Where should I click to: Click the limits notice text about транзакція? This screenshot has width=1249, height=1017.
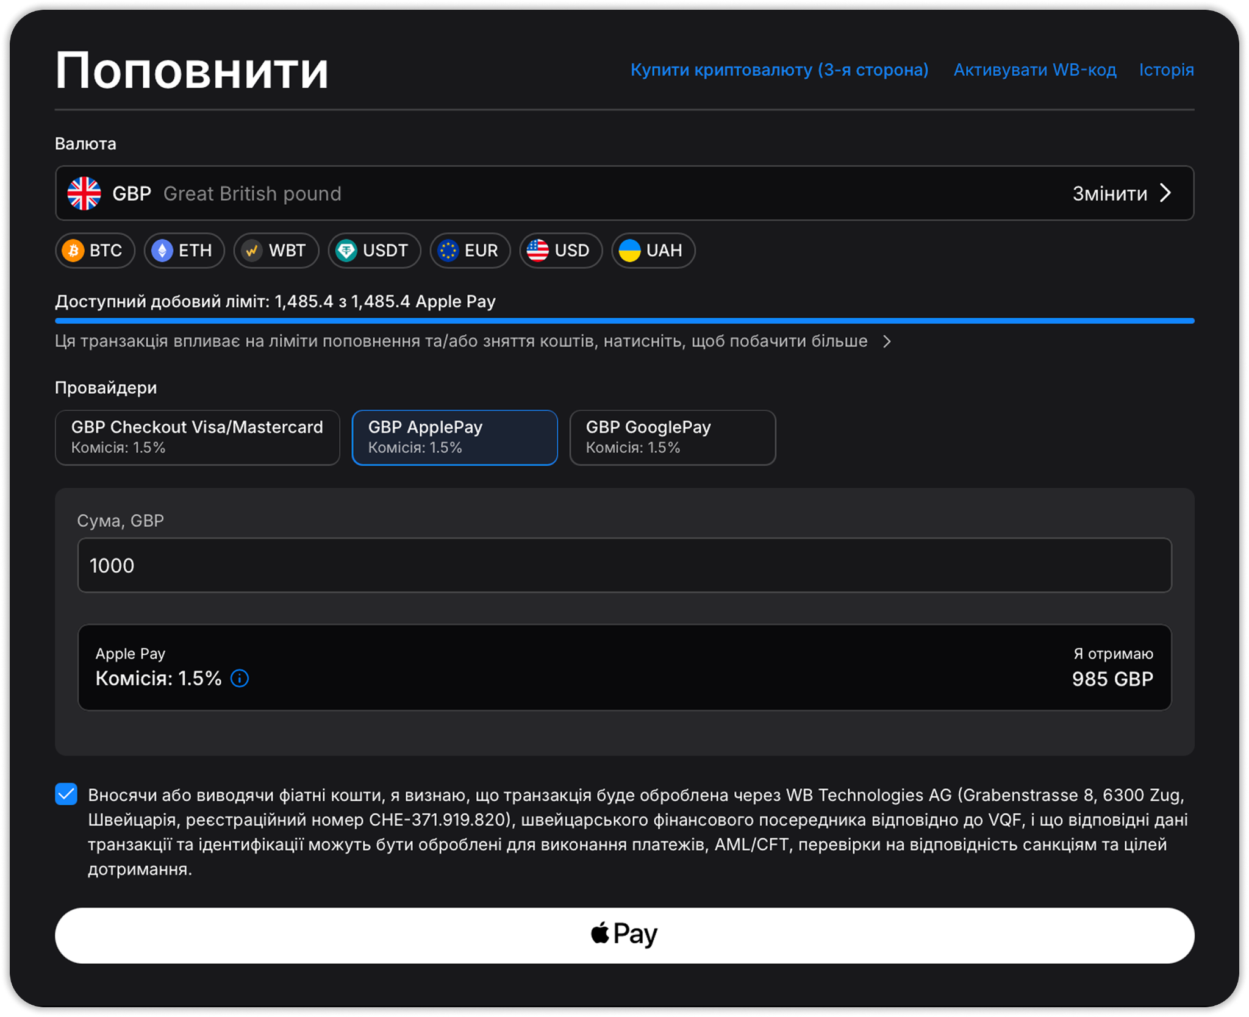(461, 341)
